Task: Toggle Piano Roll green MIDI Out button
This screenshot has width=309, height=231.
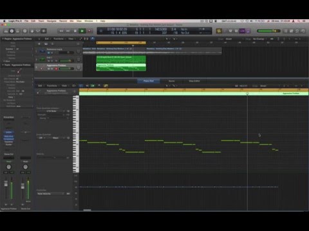Action: coord(93,86)
